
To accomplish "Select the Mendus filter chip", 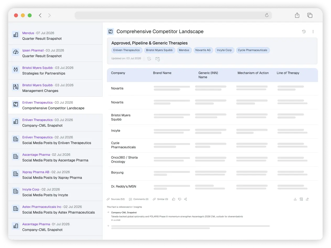I will point(184,50).
